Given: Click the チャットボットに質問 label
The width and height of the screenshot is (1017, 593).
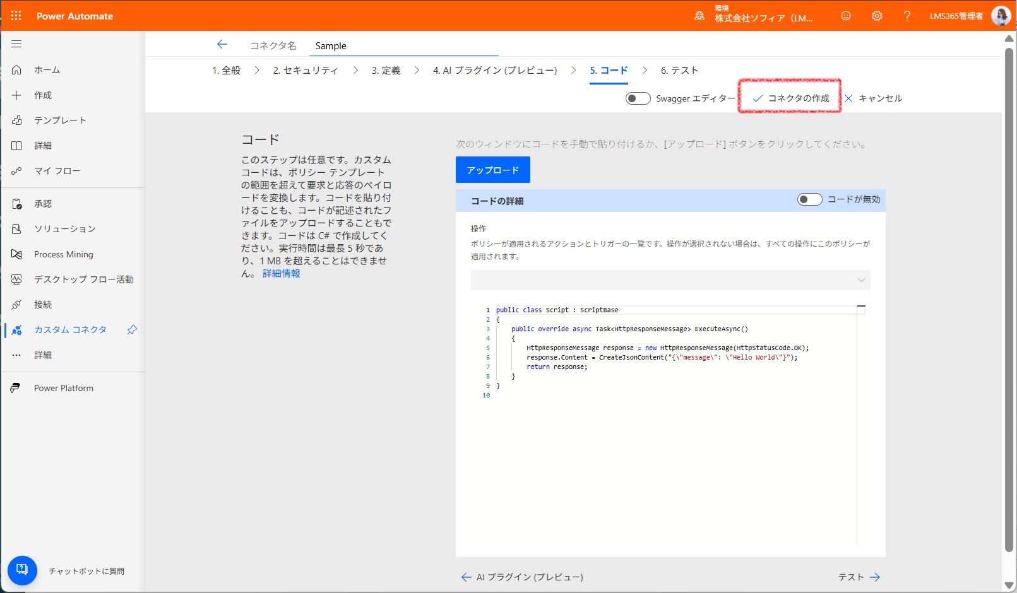Looking at the screenshot, I should [86, 572].
